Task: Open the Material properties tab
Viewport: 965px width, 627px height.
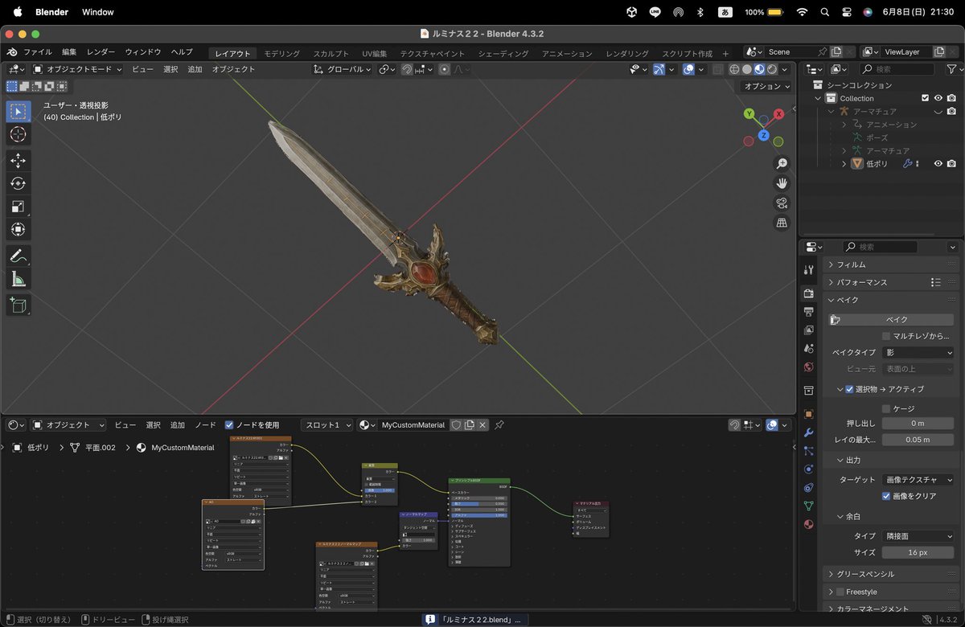Action: 809,524
